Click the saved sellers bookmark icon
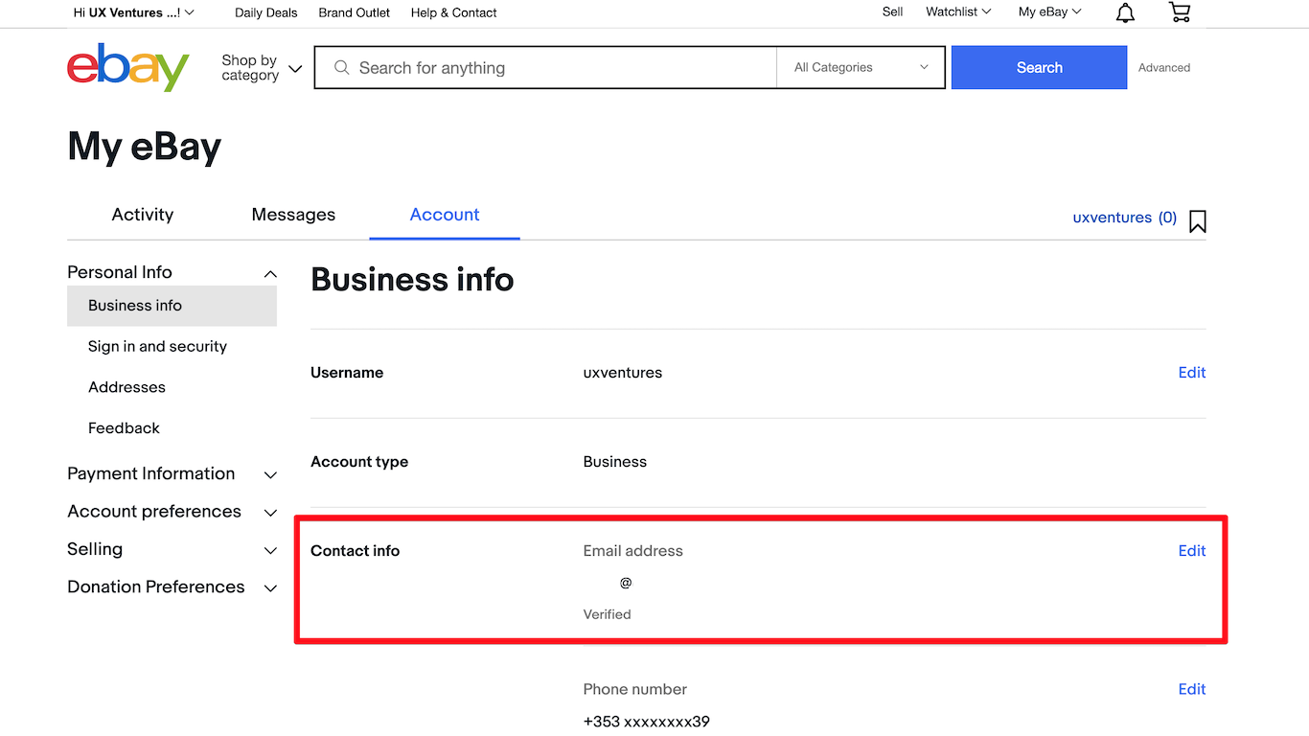The image size is (1309, 736). (1198, 221)
